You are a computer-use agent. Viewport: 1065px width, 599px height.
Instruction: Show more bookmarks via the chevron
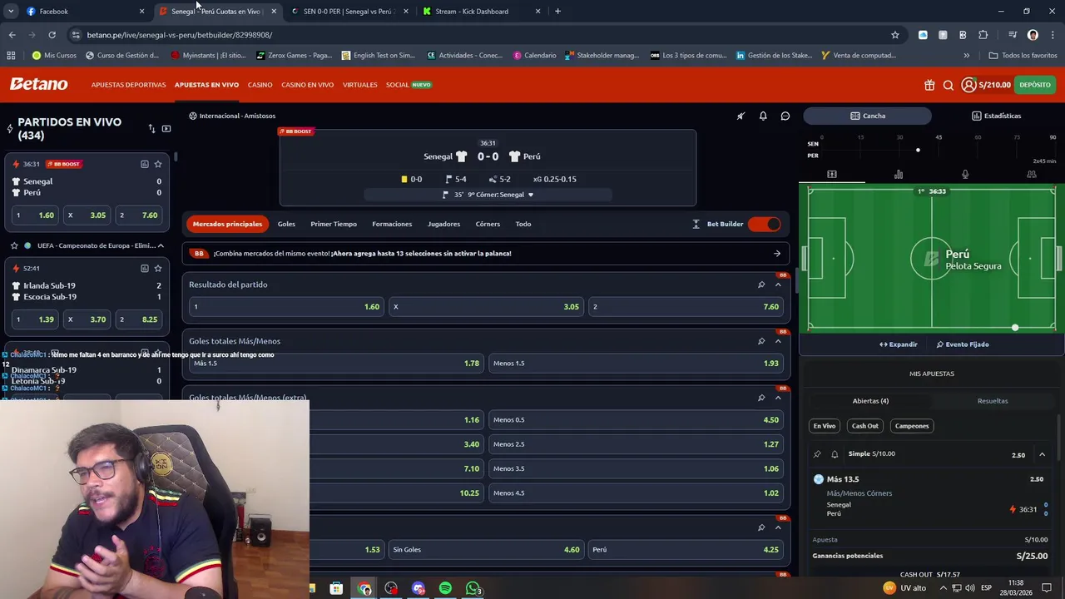[x=966, y=56]
